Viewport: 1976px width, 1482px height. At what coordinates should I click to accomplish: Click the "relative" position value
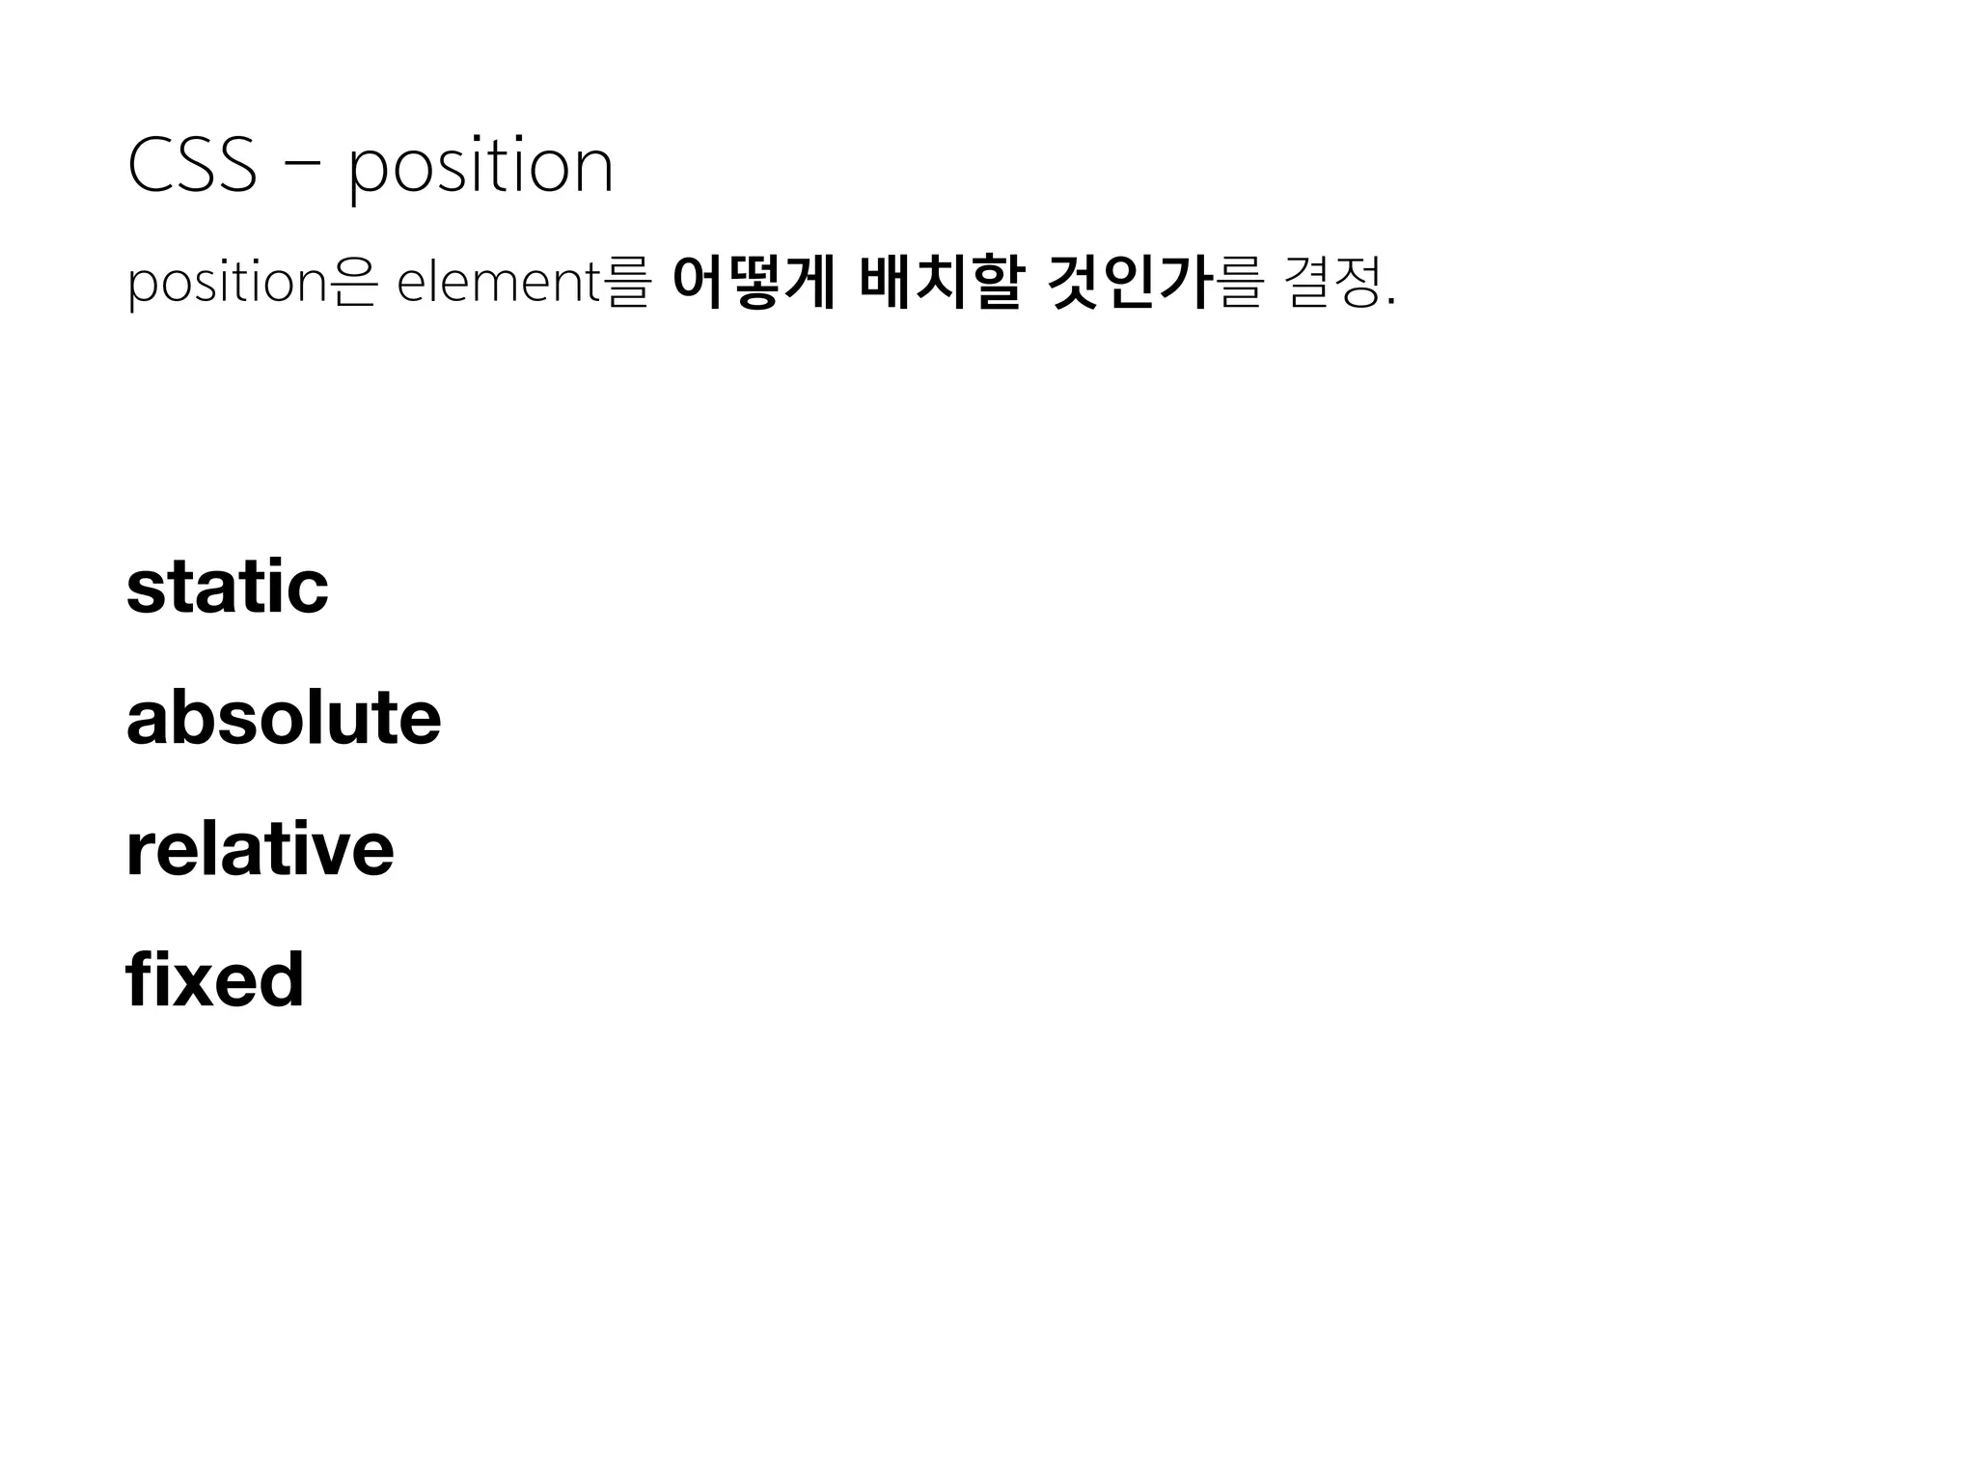[260, 848]
